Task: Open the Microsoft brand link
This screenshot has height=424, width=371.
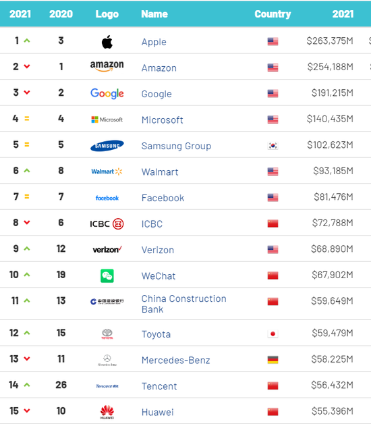Action: (x=162, y=120)
